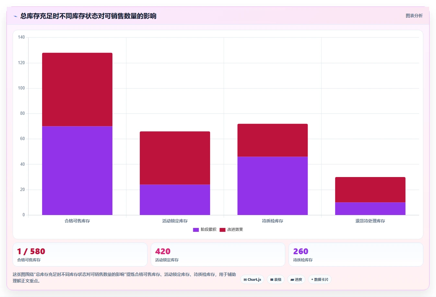The height and width of the screenshot is (297, 436).
Task: Select the 进度 tag pill
Action: click(x=296, y=279)
